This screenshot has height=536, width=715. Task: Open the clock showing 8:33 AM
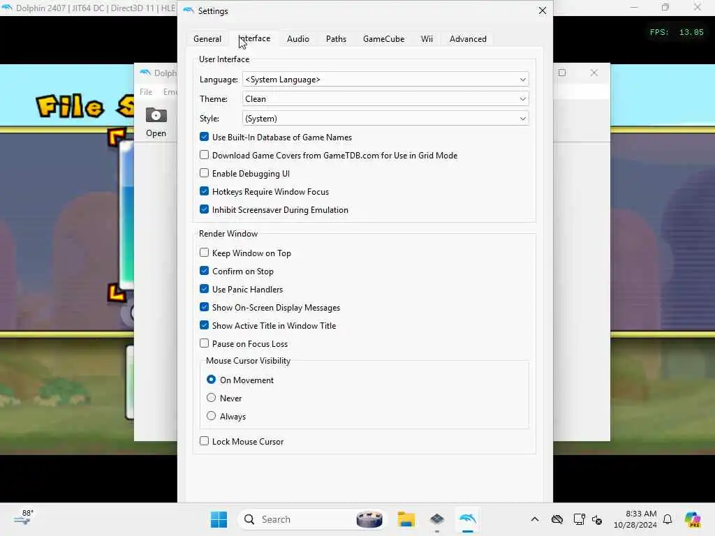tap(635, 519)
